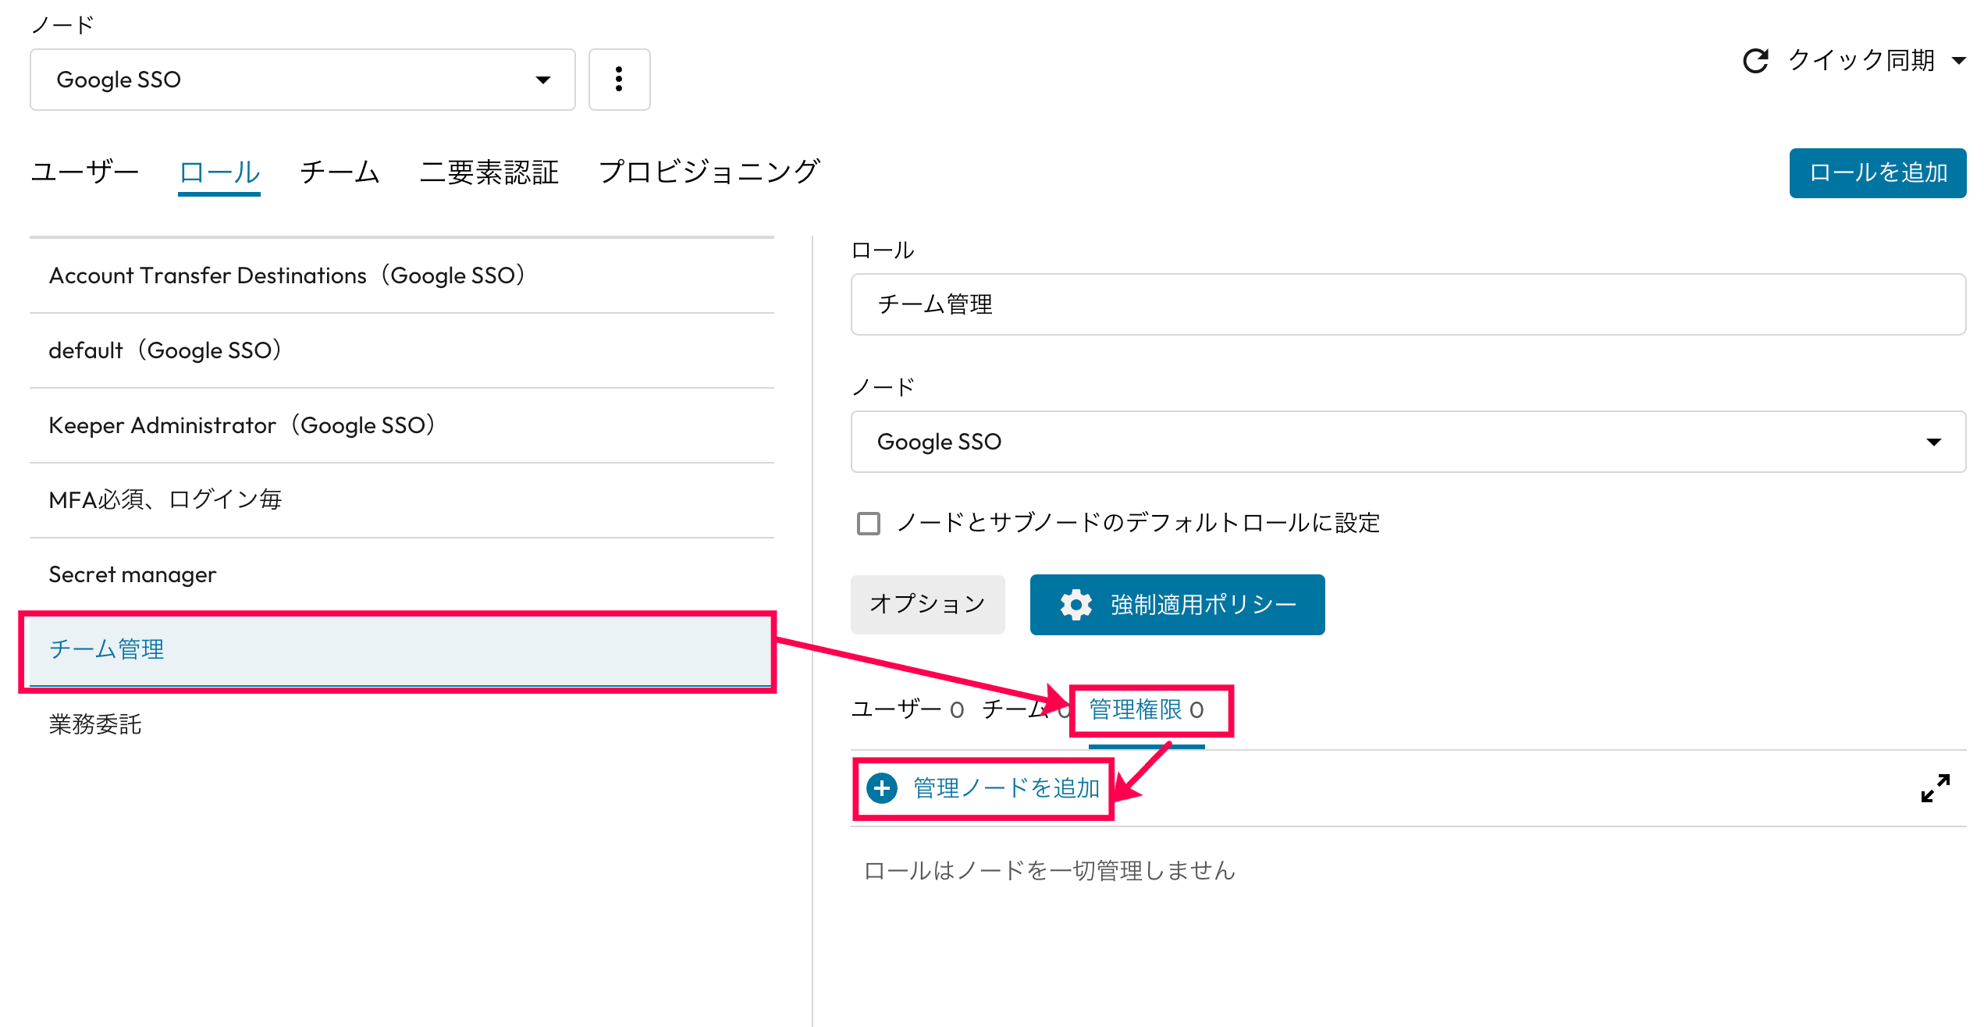Select the 管理権限 0 sub-tab
Image resolution: width=1984 pixels, height=1027 pixels.
point(1147,709)
